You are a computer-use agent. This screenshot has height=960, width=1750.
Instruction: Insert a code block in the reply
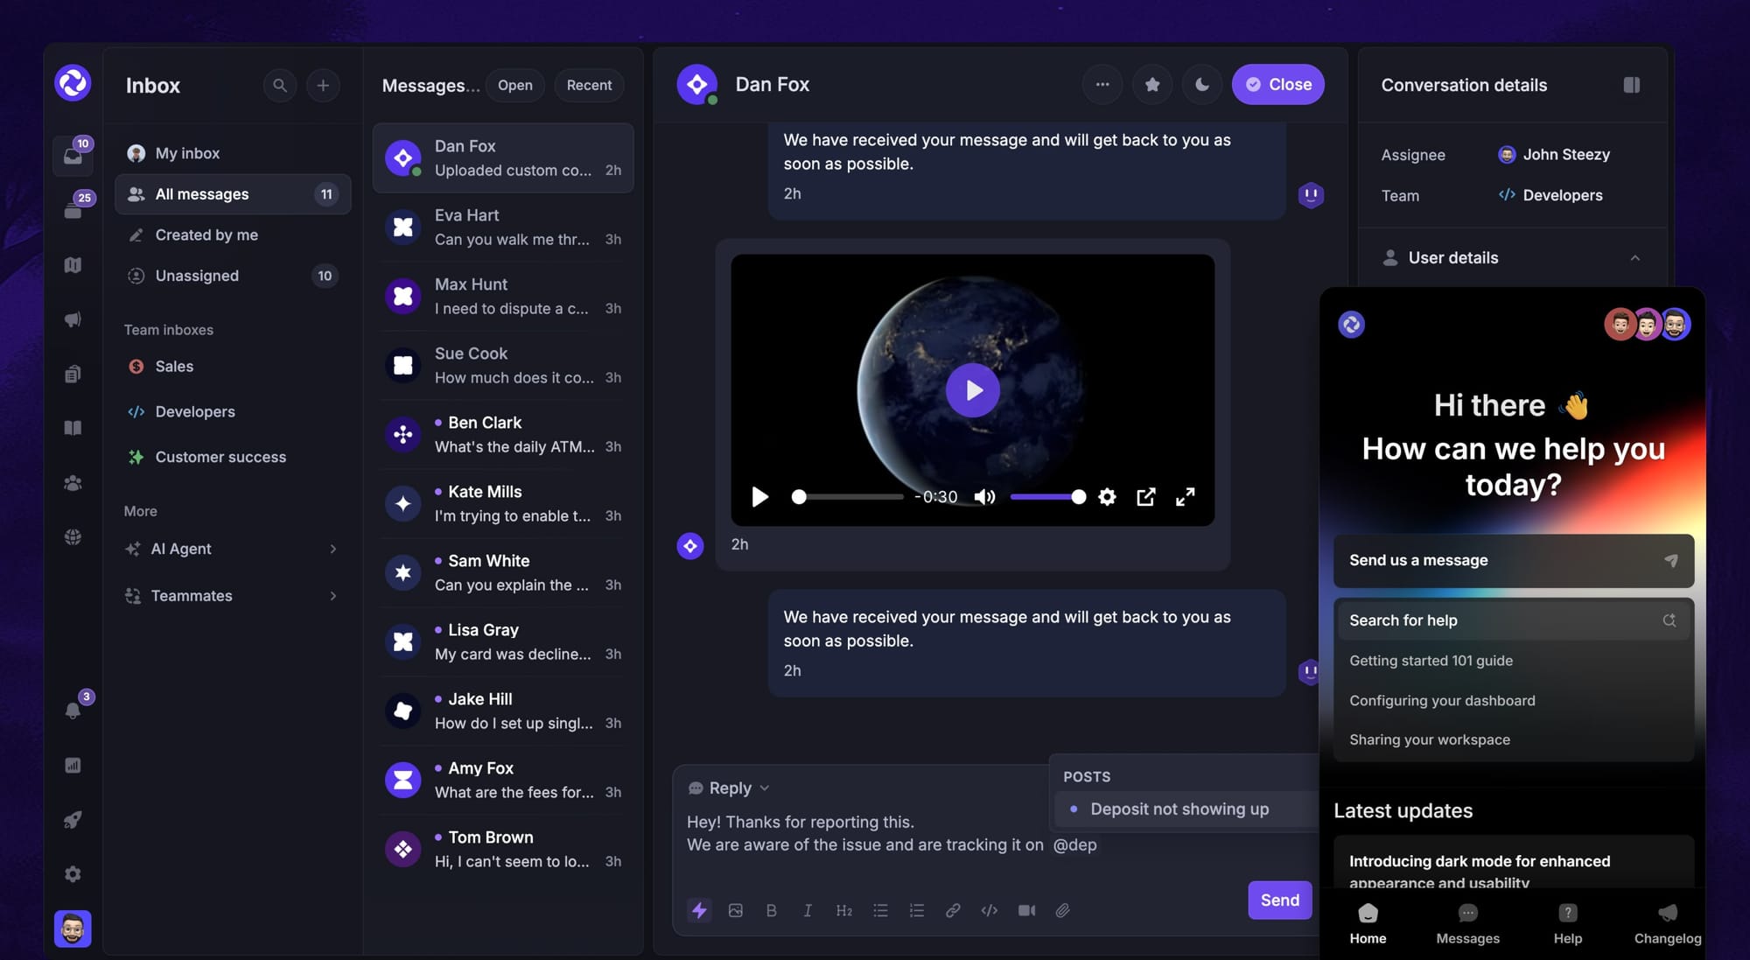[x=990, y=910]
